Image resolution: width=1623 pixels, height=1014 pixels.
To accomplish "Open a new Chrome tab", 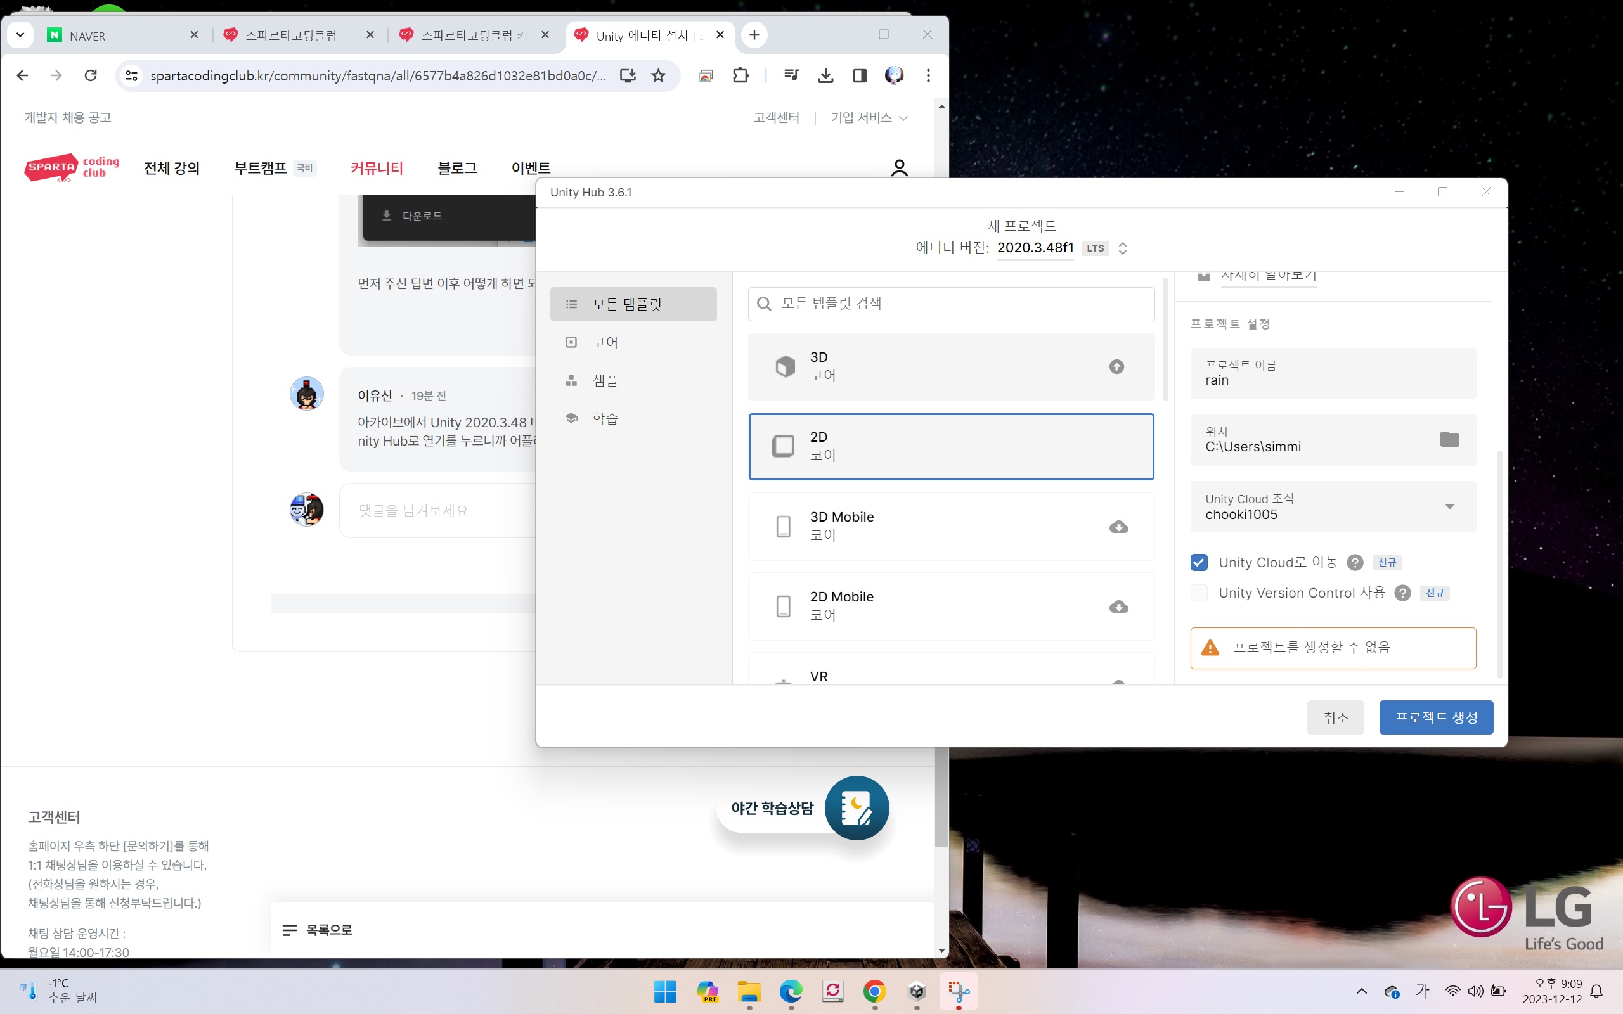I will click(754, 35).
